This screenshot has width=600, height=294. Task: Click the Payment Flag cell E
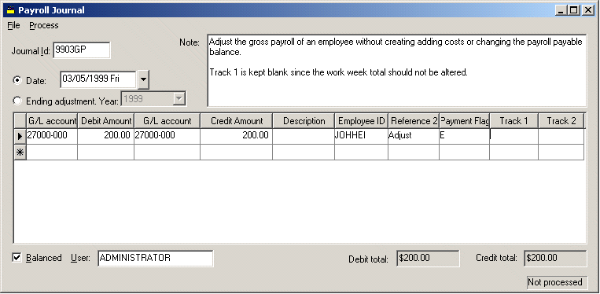[464, 136]
